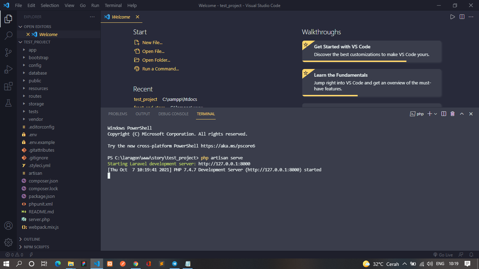Switch to the Output panel tab
Image resolution: width=479 pixels, height=269 pixels.
click(143, 114)
